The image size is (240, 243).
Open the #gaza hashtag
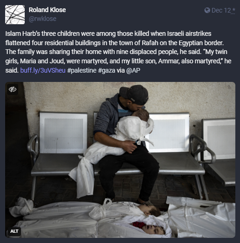pyautogui.click(x=107, y=70)
